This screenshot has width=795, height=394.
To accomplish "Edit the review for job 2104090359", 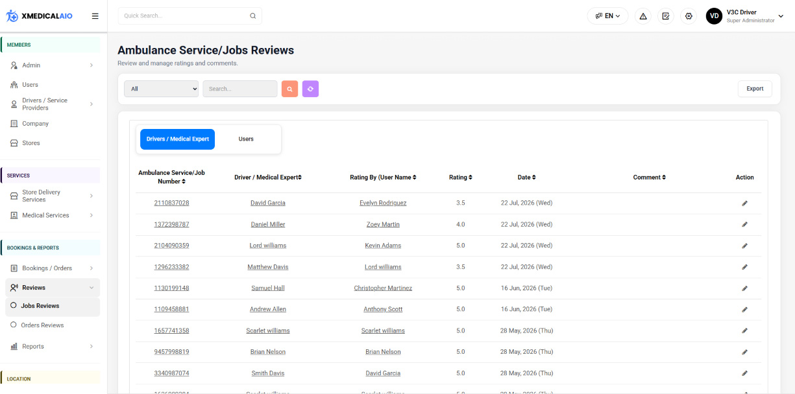I will (744, 246).
